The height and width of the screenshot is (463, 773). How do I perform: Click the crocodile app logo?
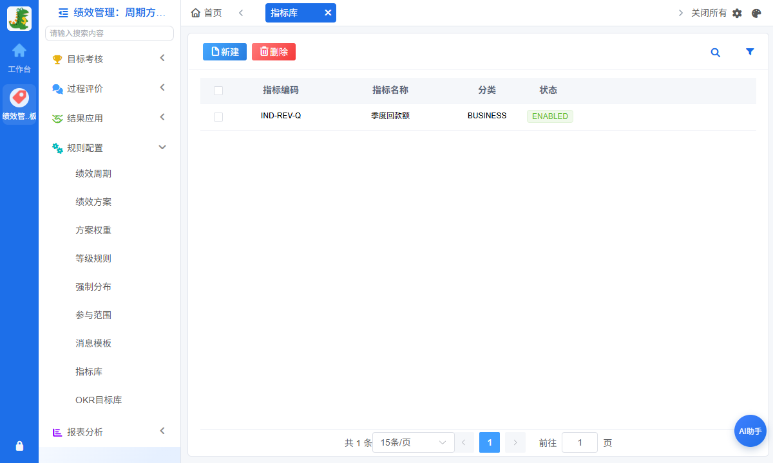pyautogui.click(x=19, y=19)
